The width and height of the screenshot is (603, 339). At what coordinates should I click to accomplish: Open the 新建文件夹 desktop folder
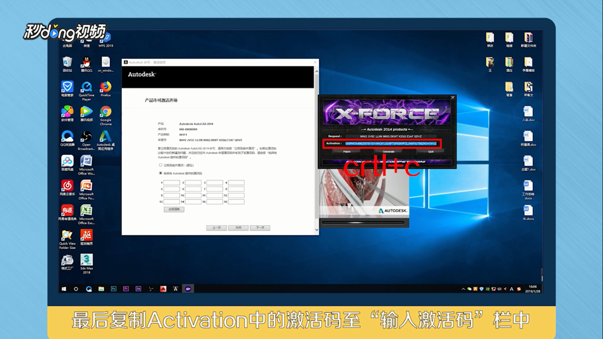click(x=528, y=40)
